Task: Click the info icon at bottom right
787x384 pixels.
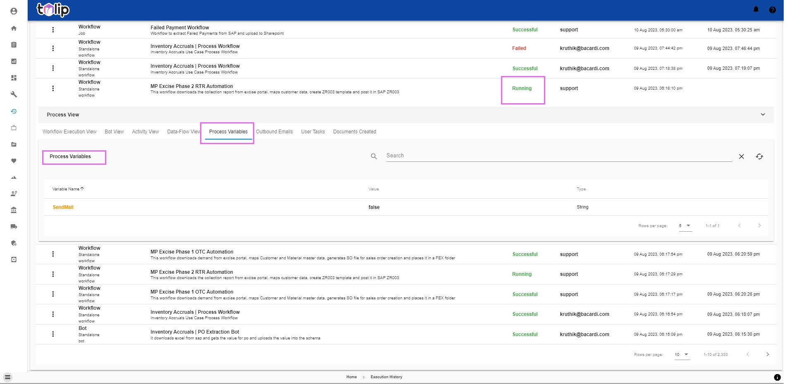Action: [777, 377]
